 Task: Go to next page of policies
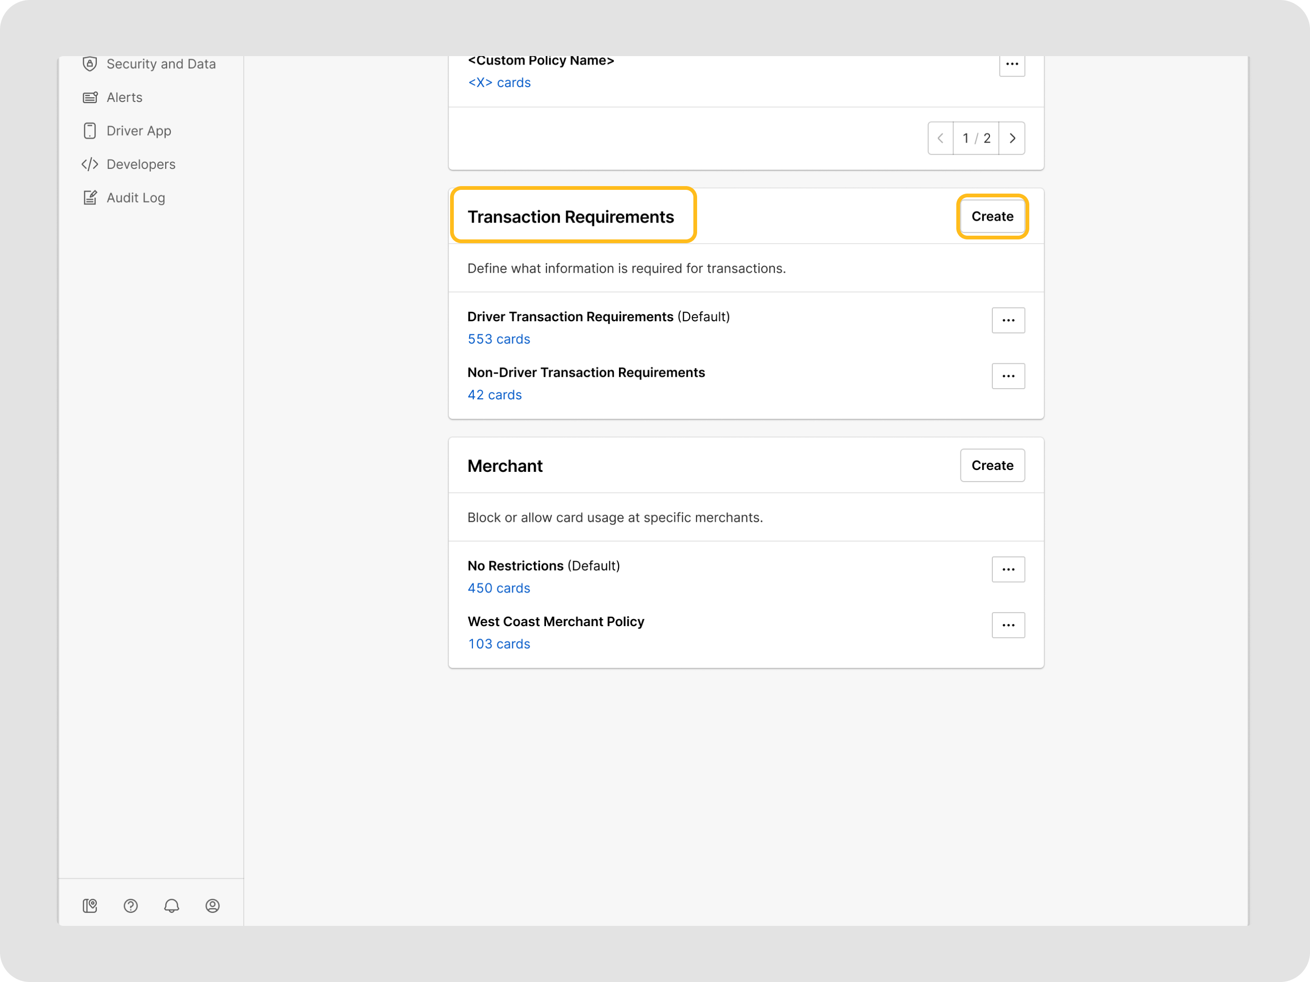[x=1012, y=138]
